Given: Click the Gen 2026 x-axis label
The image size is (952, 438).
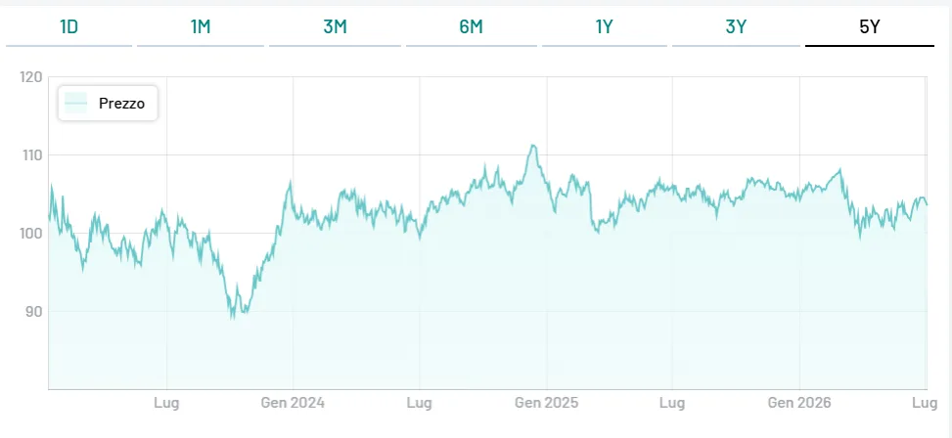Looking at the screenshot, I should point(799,403).
